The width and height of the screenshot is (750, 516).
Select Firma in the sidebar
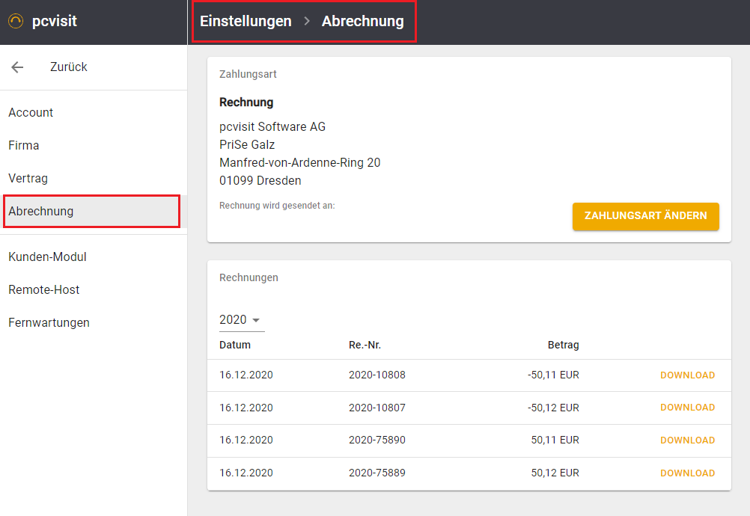24,145
